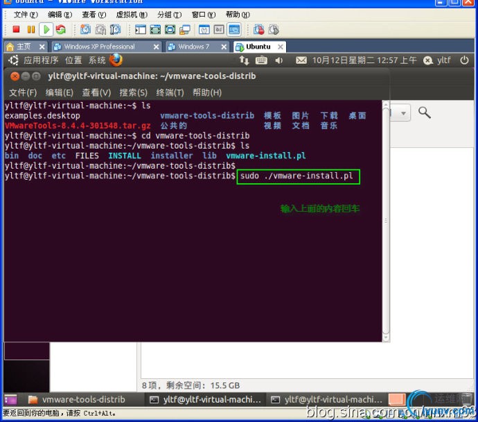Open the Ubuntu 系统 menu
This screenshot has height=422, width=478.
coord(97,60)
